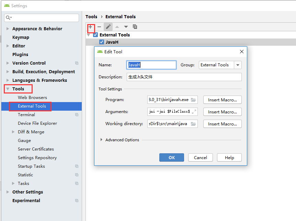This screenshot has height=221, width=296.
Task: Insert Macro for the Program field
Action: (223, 100)
